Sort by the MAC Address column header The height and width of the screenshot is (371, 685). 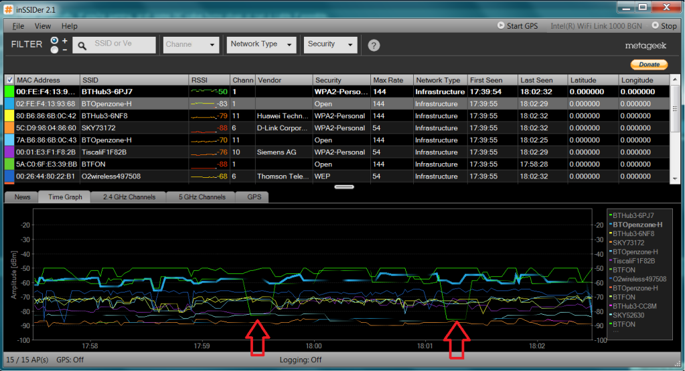point(47,80)
